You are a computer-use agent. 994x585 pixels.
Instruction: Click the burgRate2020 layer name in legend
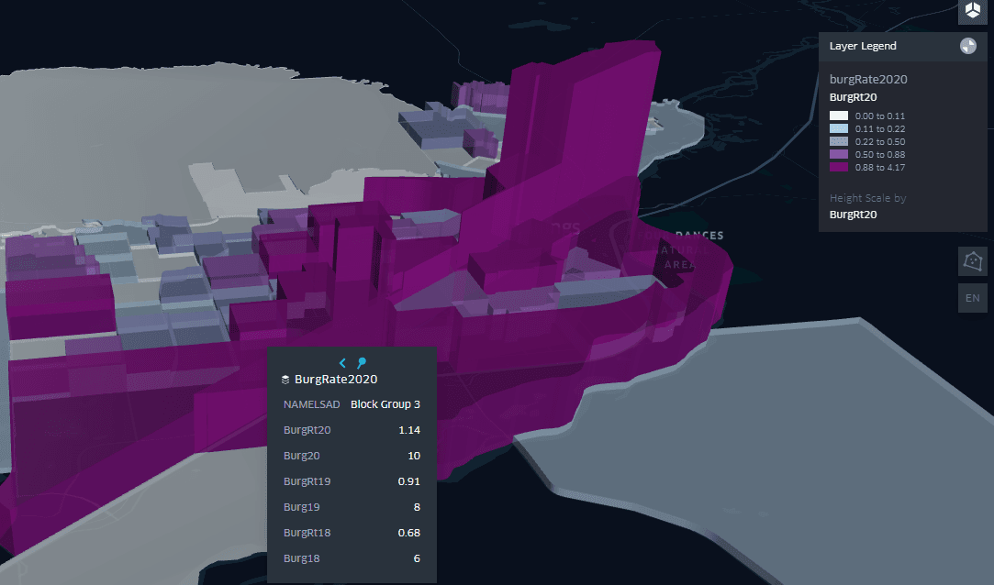(868, 79)
